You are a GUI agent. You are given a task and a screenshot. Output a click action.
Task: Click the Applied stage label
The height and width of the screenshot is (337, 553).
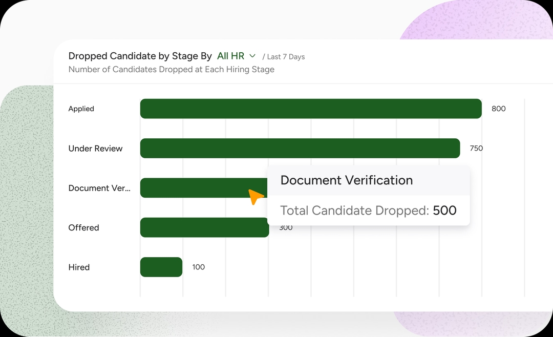(81, 109)
